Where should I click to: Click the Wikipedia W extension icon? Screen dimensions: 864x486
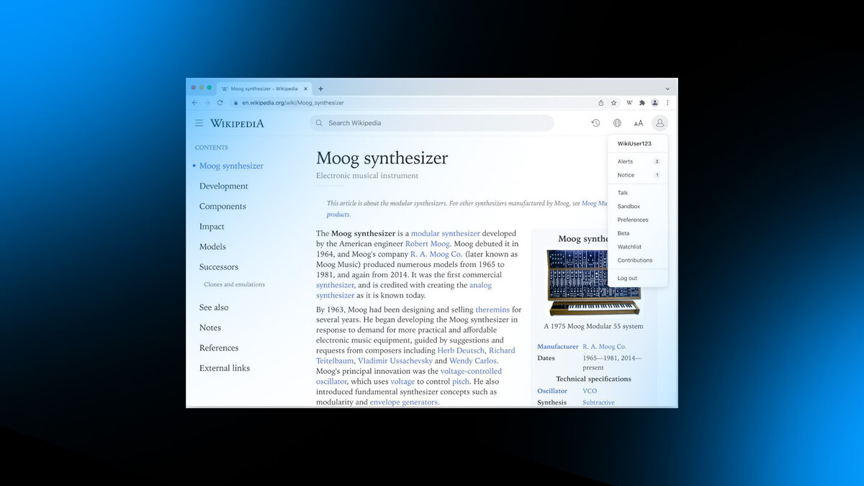(x=629, y=103)
